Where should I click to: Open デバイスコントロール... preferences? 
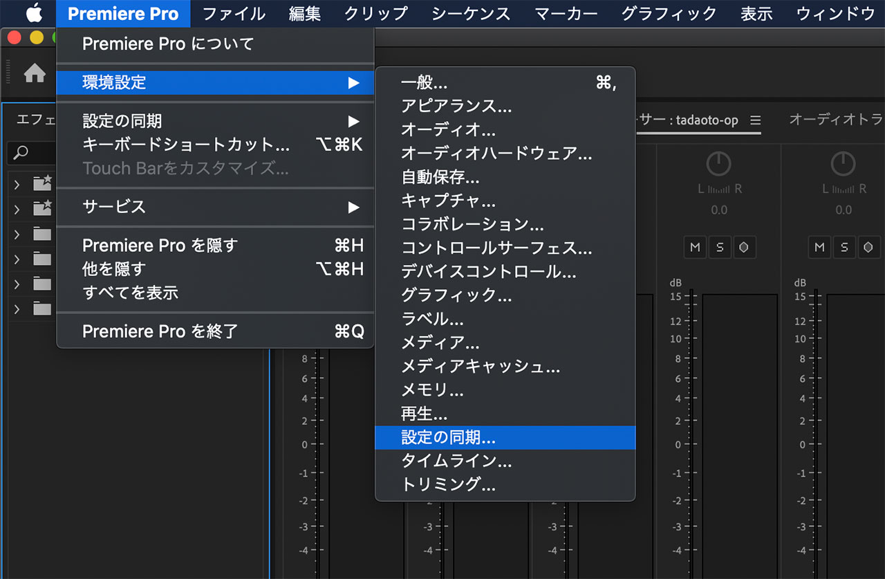click(x=505, y=272)
